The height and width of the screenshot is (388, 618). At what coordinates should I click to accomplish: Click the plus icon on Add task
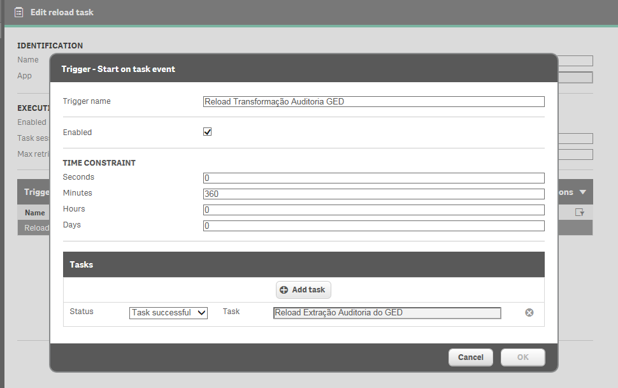pyautogui.click(x=284, y=290)
